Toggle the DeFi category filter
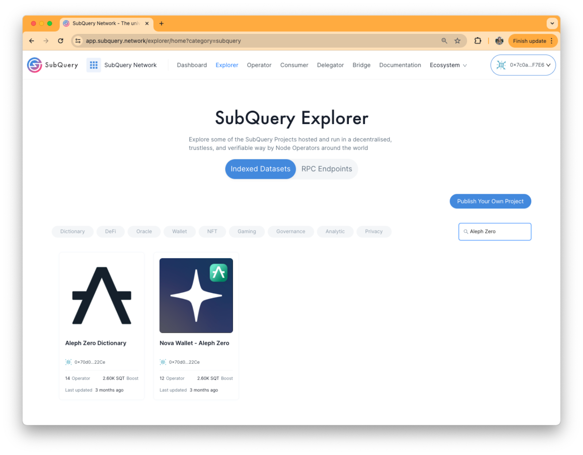583x455 pixels. point(110,232)
